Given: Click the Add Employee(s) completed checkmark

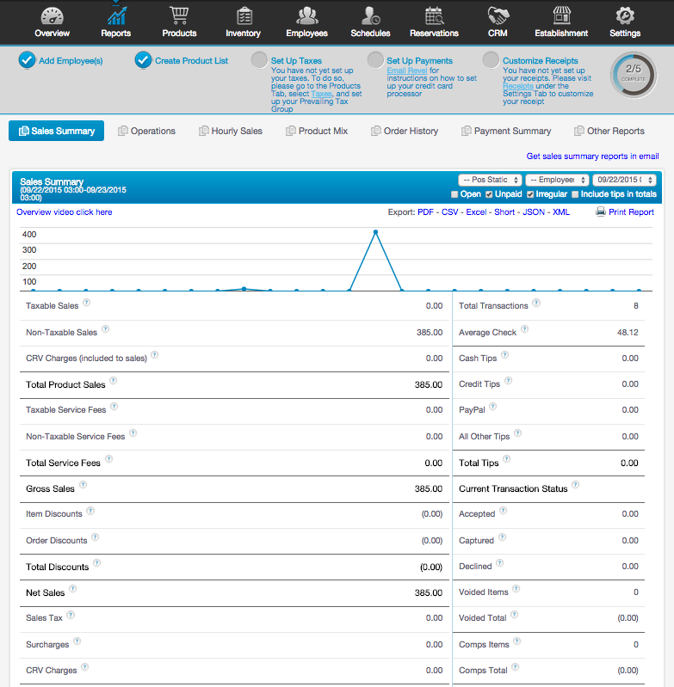Looking at the screenshot, I should [x=27, y=60].
